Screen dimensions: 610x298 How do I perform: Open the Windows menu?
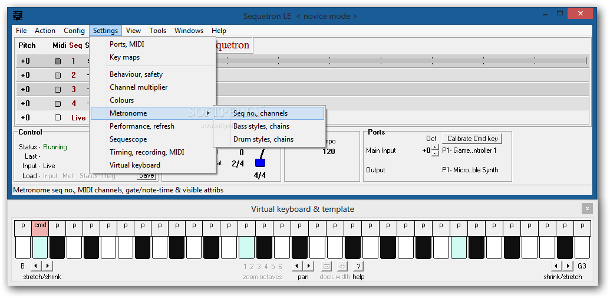pos(189,30)
